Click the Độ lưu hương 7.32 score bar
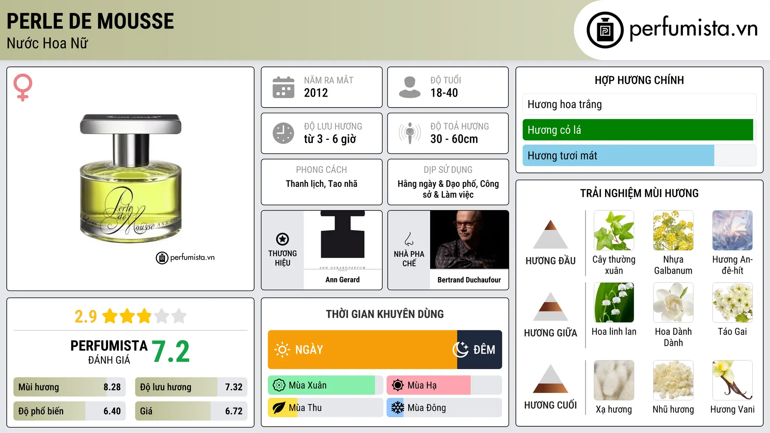 [x=191, y=387]
